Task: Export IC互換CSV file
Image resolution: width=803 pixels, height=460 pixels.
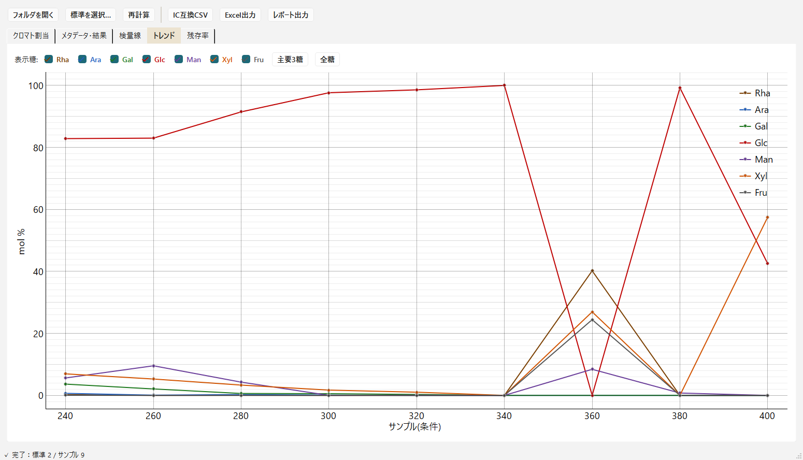Action: (190, 15)
